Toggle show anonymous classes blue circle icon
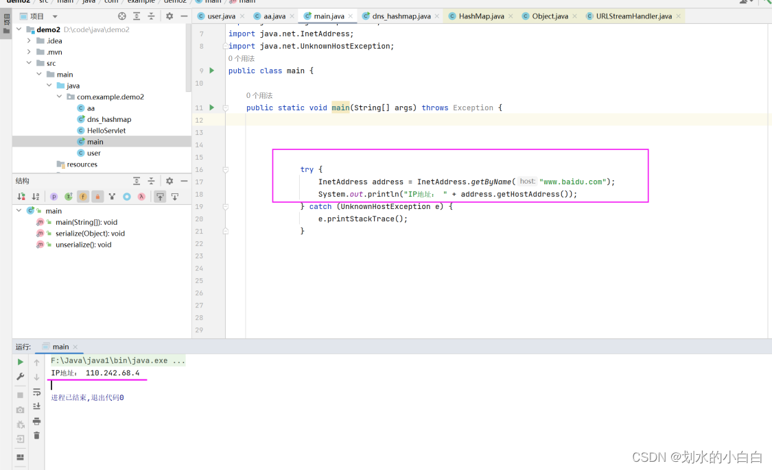 [x=127, y=197]
